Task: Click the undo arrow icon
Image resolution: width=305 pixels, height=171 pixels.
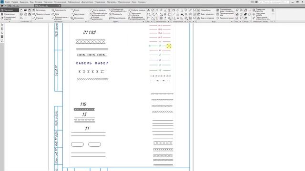Action: pyautogui.click(x=21, y=18)
